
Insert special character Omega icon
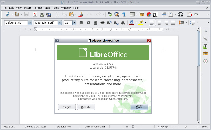[180, 14]
